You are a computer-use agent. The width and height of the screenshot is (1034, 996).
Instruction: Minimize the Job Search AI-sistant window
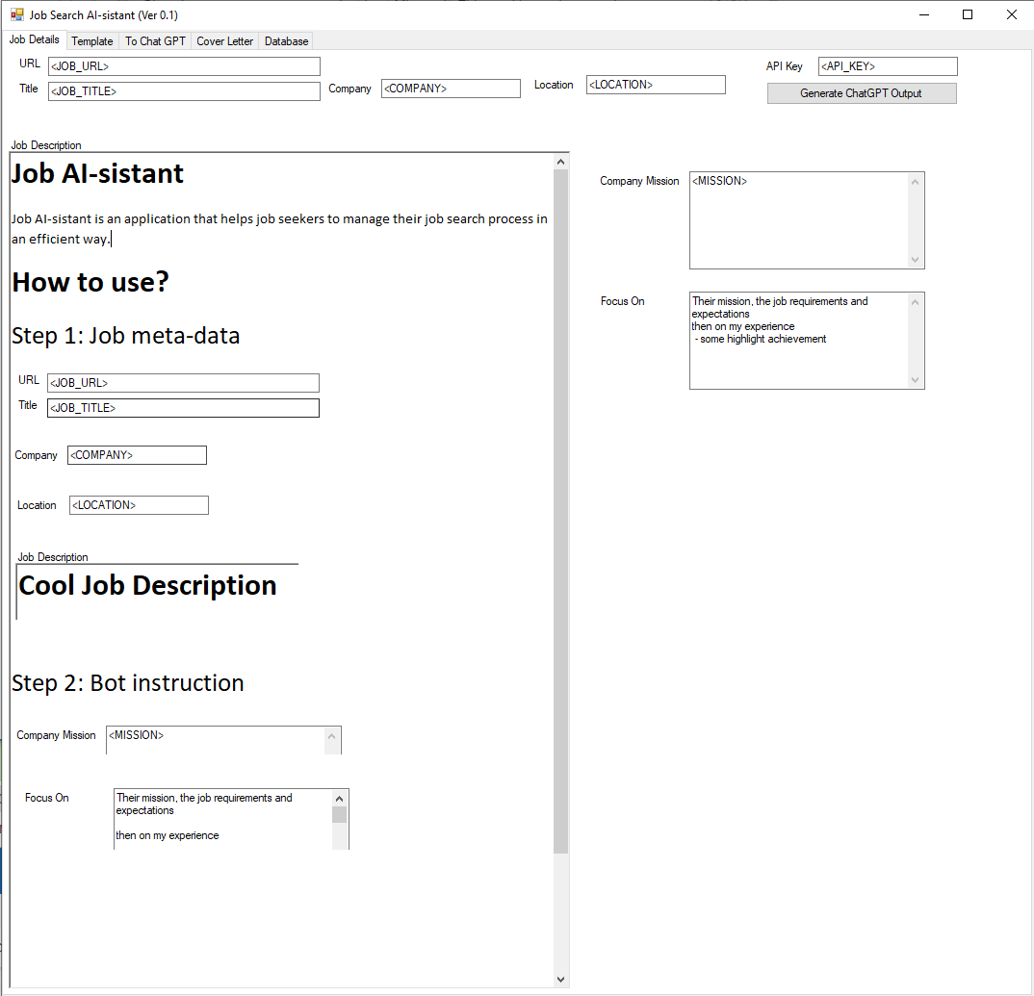pos(924,14)
